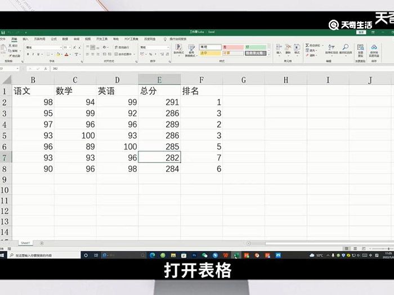Screen dimensions: 394x295
Task: Click the Clear eraser icon
Action: pos(307,55)
